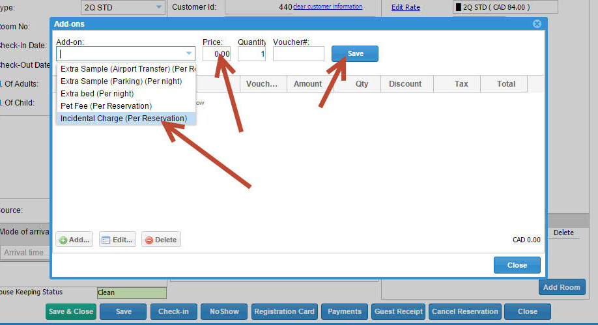Image resolution: width=598 pixels, height=325 pixels.
Task: Choose Pet Fee (Per Reservation) option
Action: (x=106, y=106)
